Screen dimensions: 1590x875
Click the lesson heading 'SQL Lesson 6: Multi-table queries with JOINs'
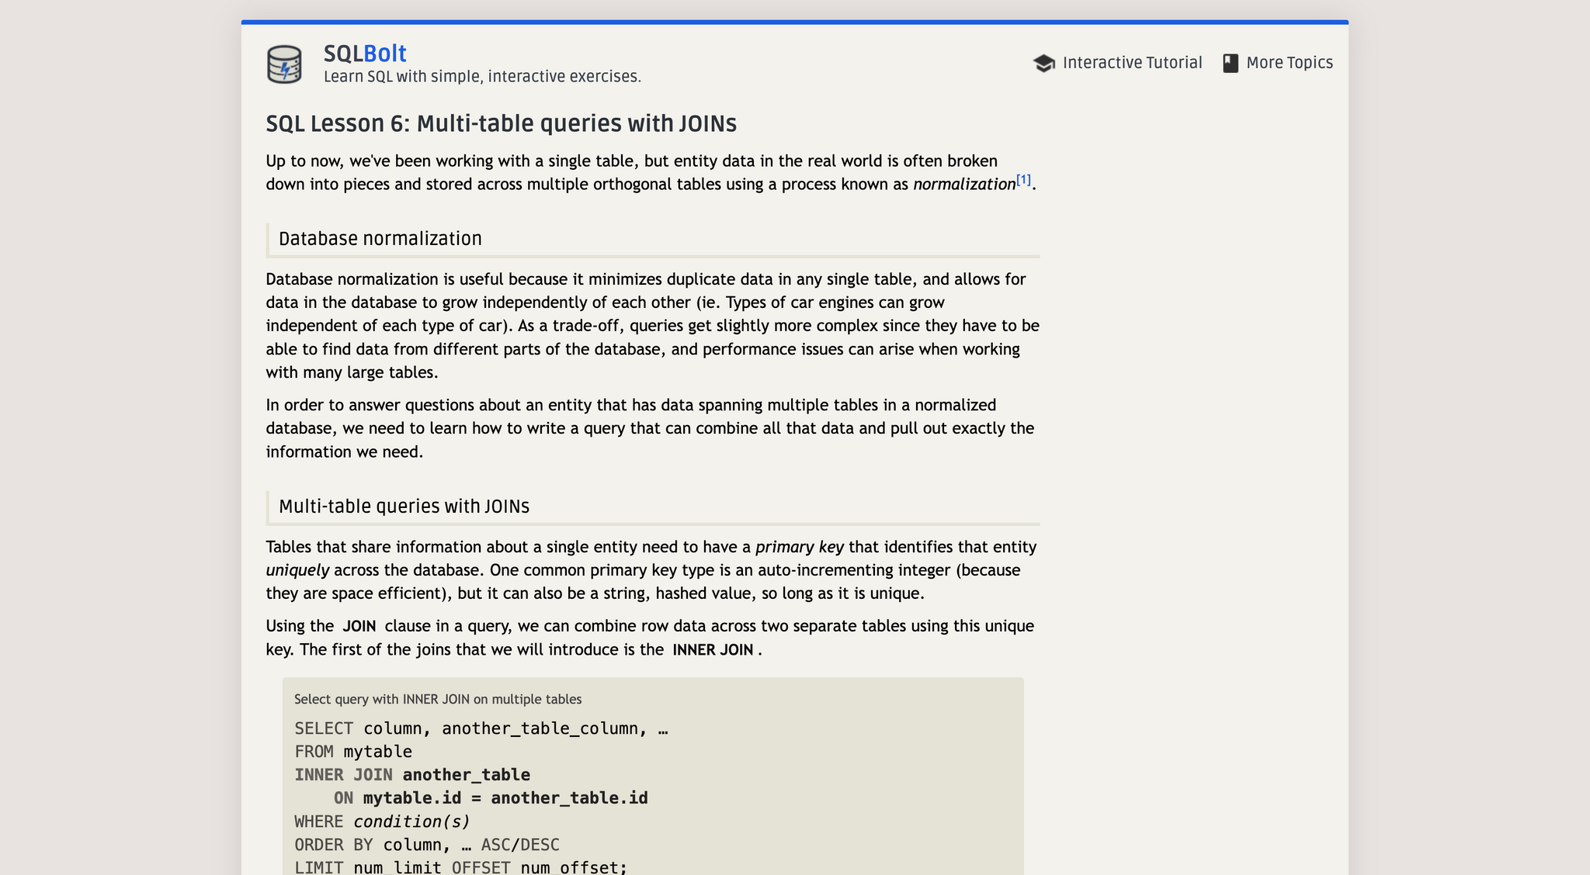(502, 124)
